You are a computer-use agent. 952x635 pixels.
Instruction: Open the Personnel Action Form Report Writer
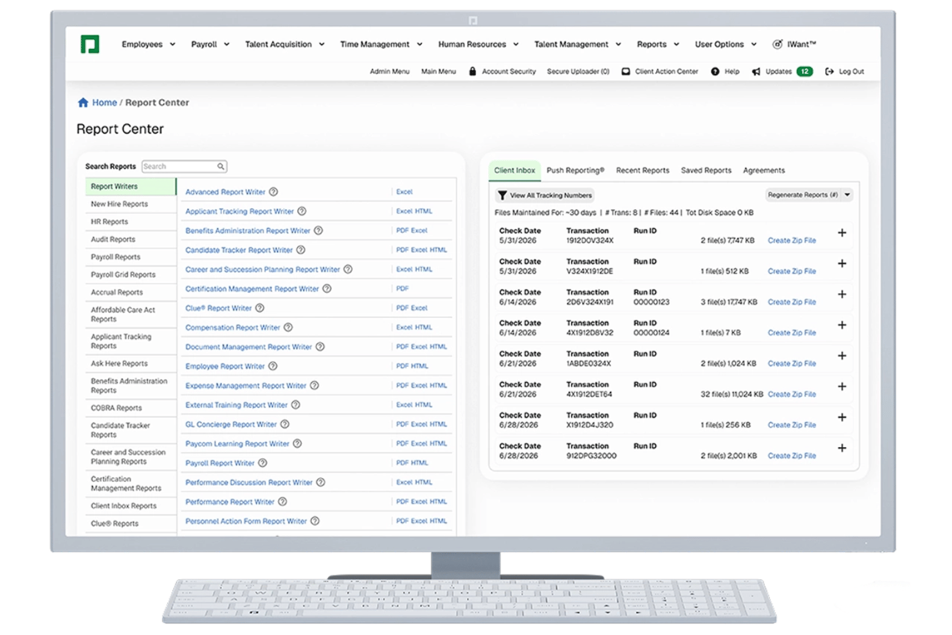pyautogui.click(x=246, y=521)
